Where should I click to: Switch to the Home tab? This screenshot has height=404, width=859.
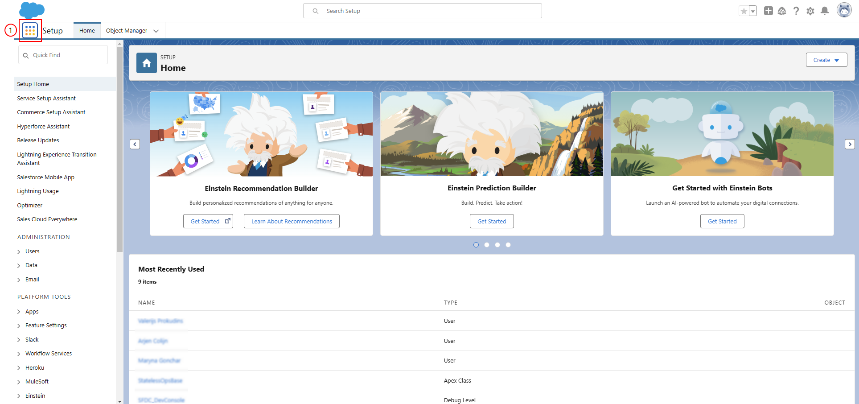[87, 31]
